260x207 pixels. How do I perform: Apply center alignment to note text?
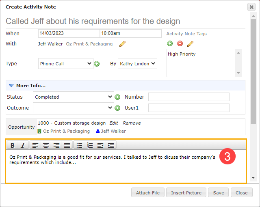tap(46, 145)
